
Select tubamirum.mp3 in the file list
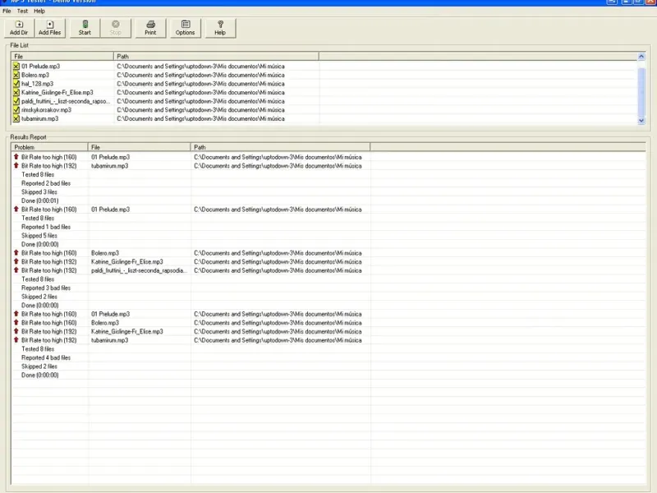point(39,118)
